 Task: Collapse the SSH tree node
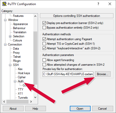(x=10, y=65)
